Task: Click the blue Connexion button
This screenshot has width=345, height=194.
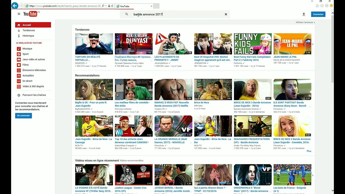Action: pyautogui.click(x=318, y=14)
